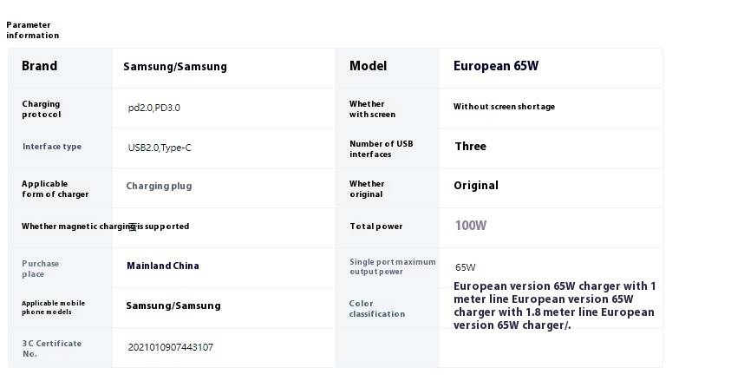Click the Samsung/Samsung brand value
The height and width of the screenshot is (381, 731).
175,67
